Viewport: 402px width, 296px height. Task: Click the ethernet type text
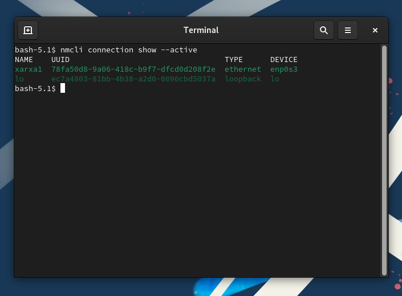point(243,69)
